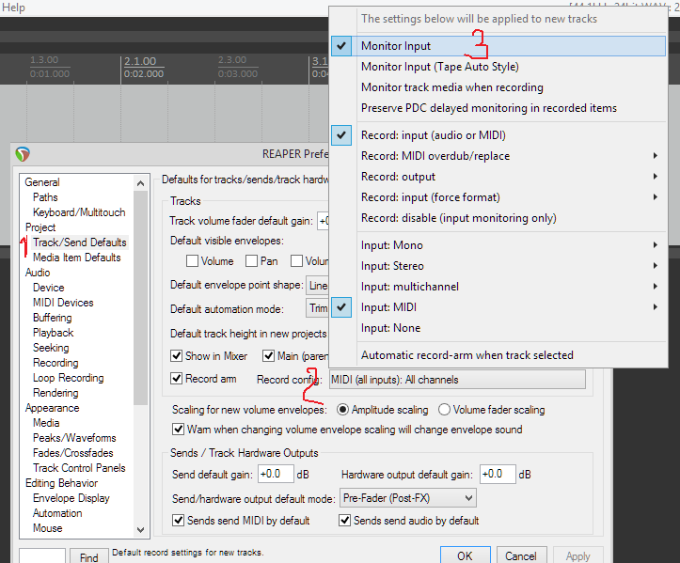Viewport: 680px width, 563px height.
Task: Toggle the Record arm checkbox
Action: (176, 379)
